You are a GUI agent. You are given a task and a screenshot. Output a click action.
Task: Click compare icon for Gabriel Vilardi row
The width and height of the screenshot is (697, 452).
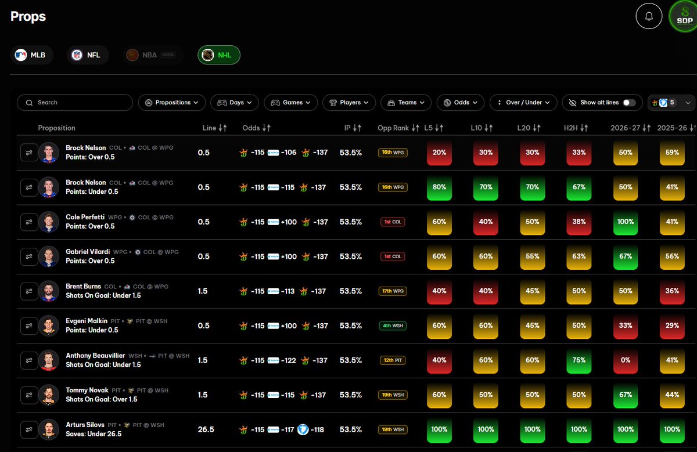[x=28, y=256]
